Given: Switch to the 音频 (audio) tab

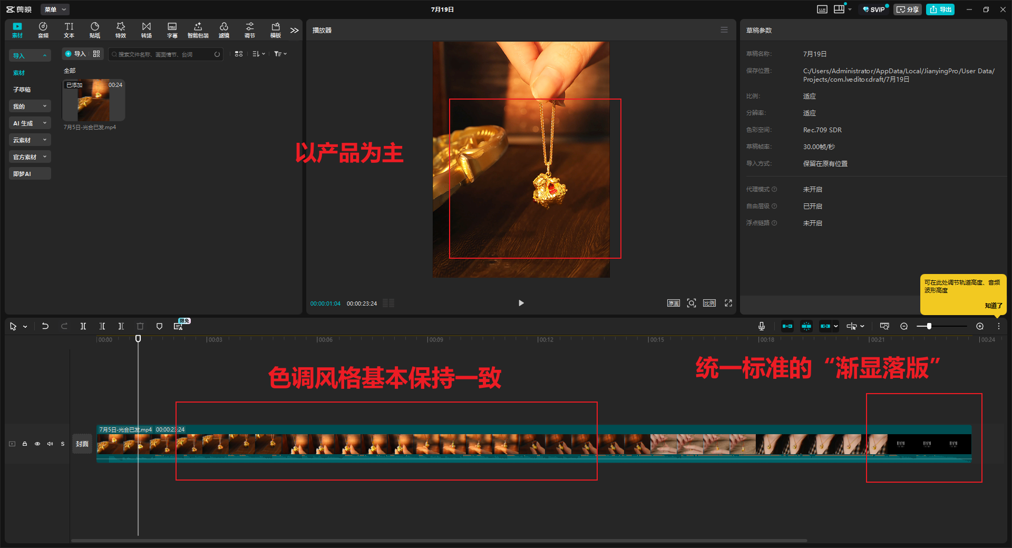Looking at the screenshot, I should [43, 30].
